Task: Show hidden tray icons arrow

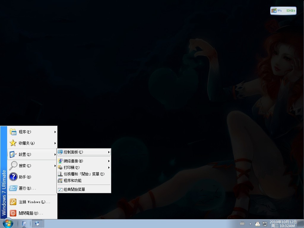Action: click(250, 224)
